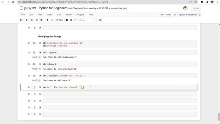Screen dimensions: 220x124
Task: Select the Modifying the Strings heading
Action: [49, 37]
